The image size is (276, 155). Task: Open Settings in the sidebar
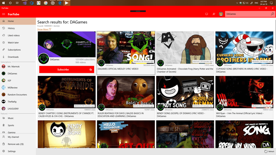[x=18, y=151]
